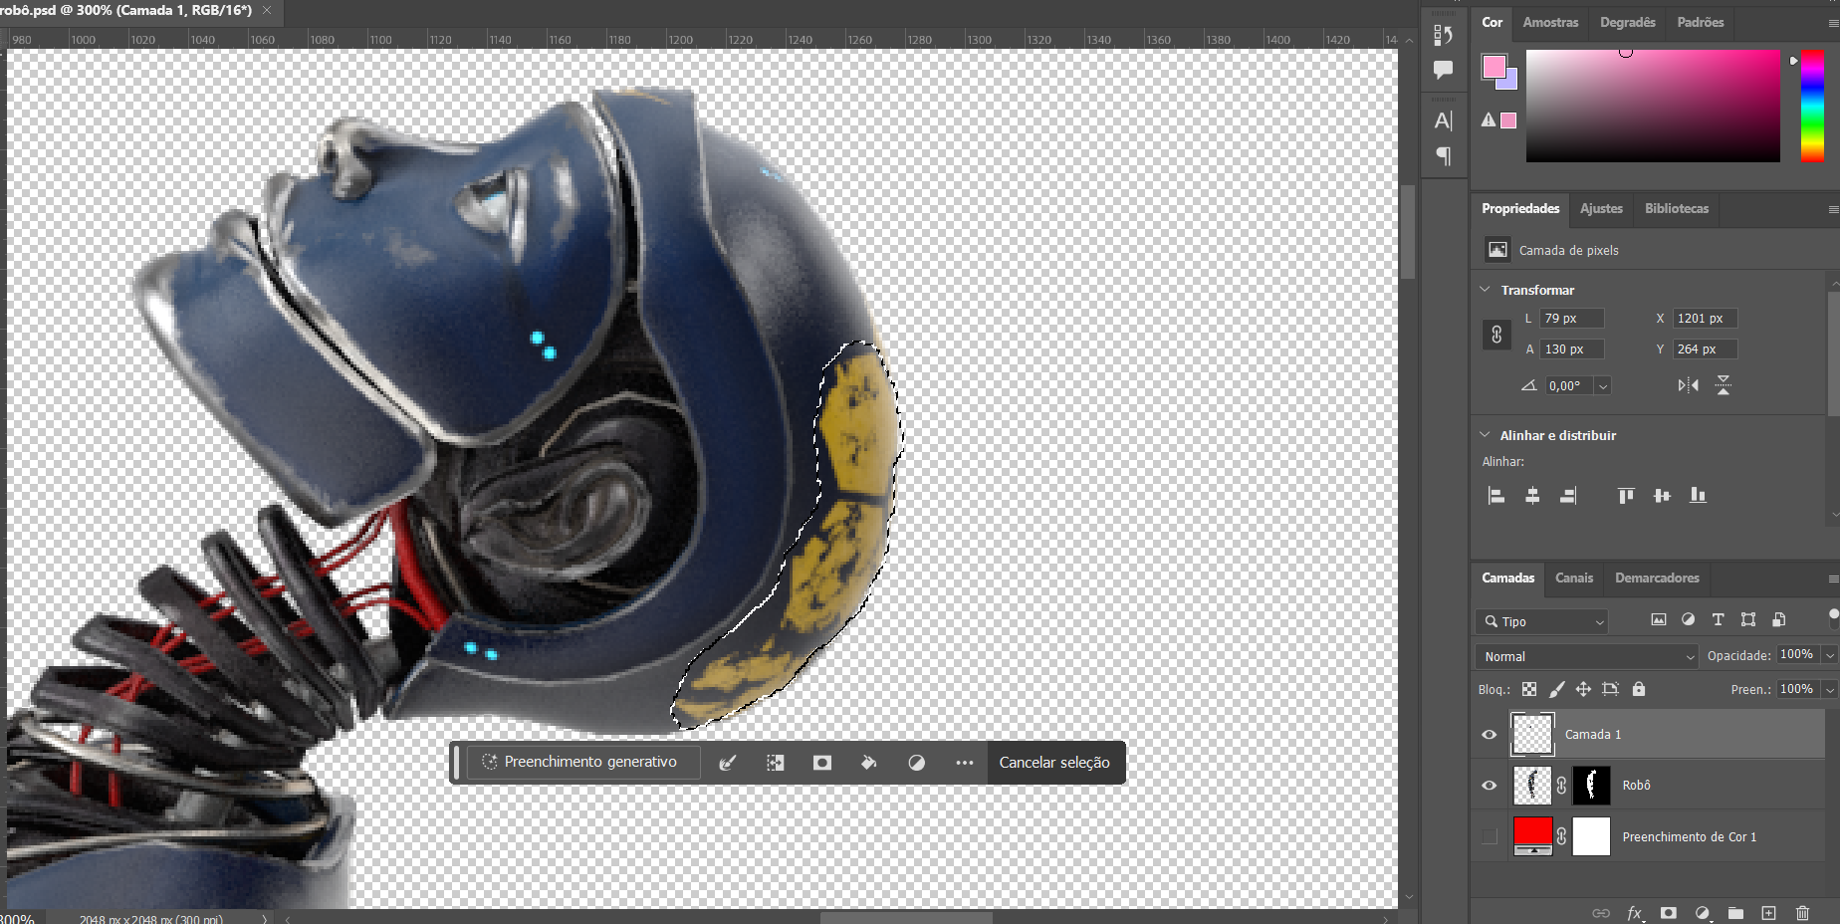The image size is (1840, 924).
Task: Delete the selected layer
Action: [x=1802, y=913]
